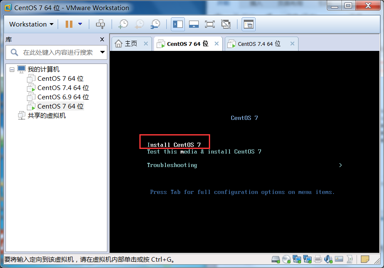Screen dimensions: 384x268
Task: Click the Ctrl+G input hint in status bar
Action: pos(90,260)
